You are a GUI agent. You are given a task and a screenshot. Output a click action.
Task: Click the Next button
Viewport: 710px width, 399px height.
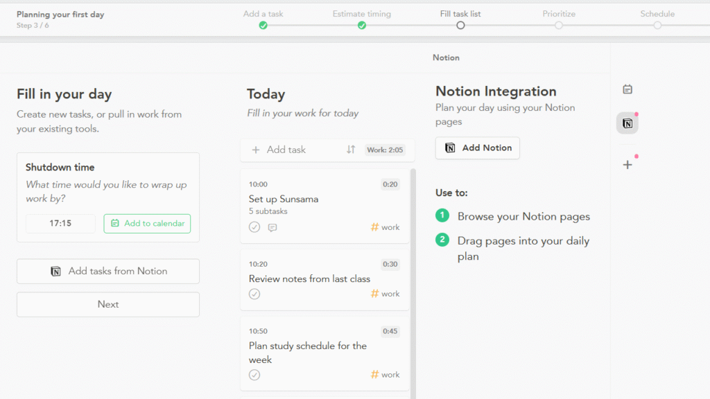(108, 305)
